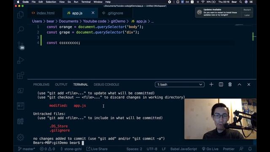This screenshot has width=270, height=152.
Task: Click 'Youtube code' in the breadcrumb
Action: (x=94, y=21)
